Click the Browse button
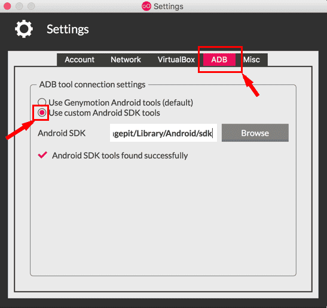Screen dimensions: 327x308 (x=255, y=133)
